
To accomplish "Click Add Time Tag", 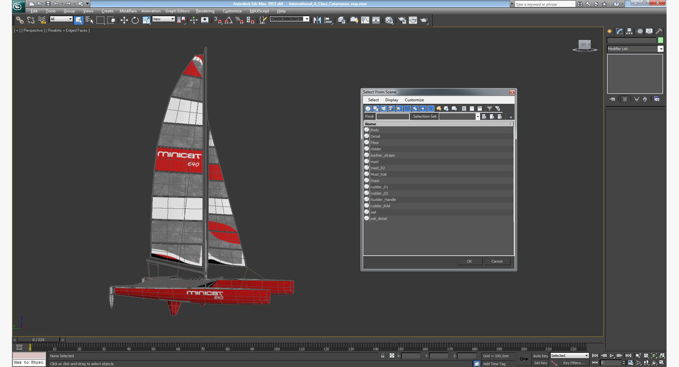I will pyautogui.click(x=494, y=364).
